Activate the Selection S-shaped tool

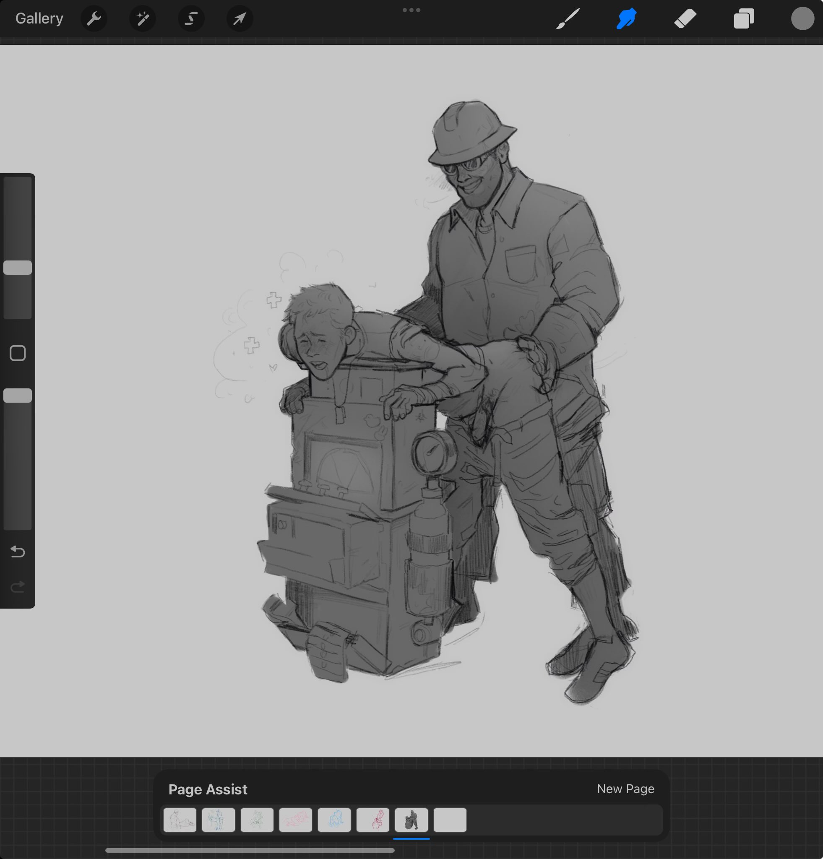[x=191, y=19]
